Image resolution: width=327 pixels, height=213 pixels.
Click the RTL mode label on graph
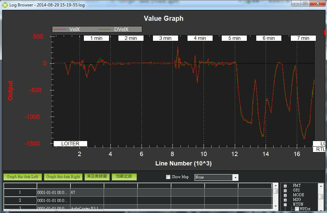point(320,149)
